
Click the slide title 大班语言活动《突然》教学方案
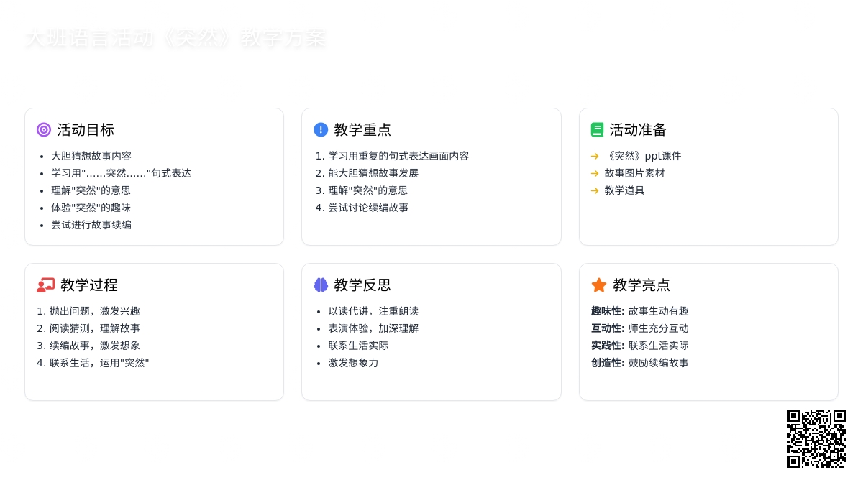(175, 38)
